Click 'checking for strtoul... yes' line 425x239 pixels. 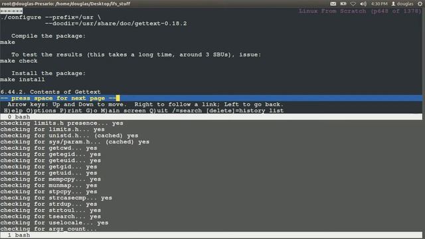click(x=50, y=210)
